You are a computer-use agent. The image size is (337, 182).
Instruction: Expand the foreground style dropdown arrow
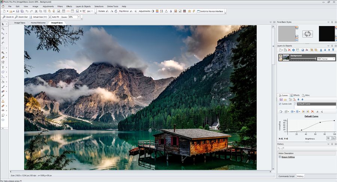[297, 40]
